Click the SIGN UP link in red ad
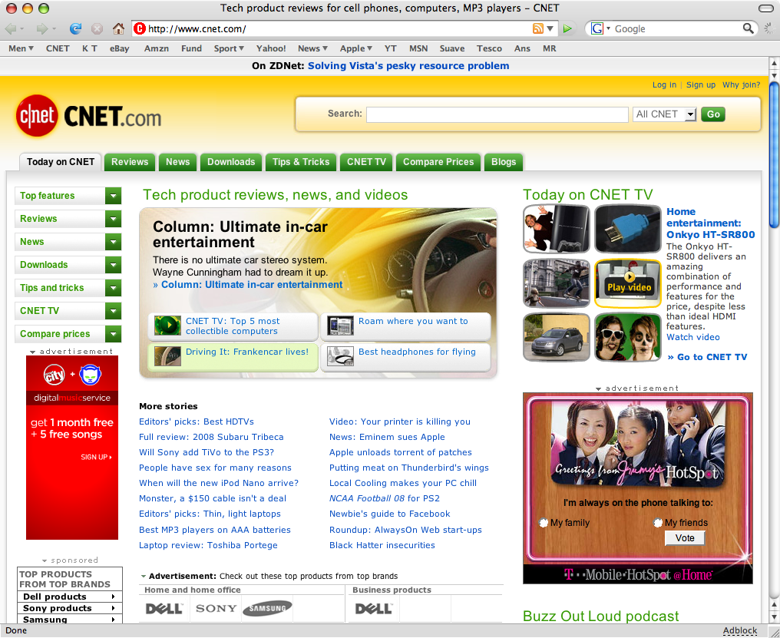Viewport: 780px width, 638px height. (96, 457)
